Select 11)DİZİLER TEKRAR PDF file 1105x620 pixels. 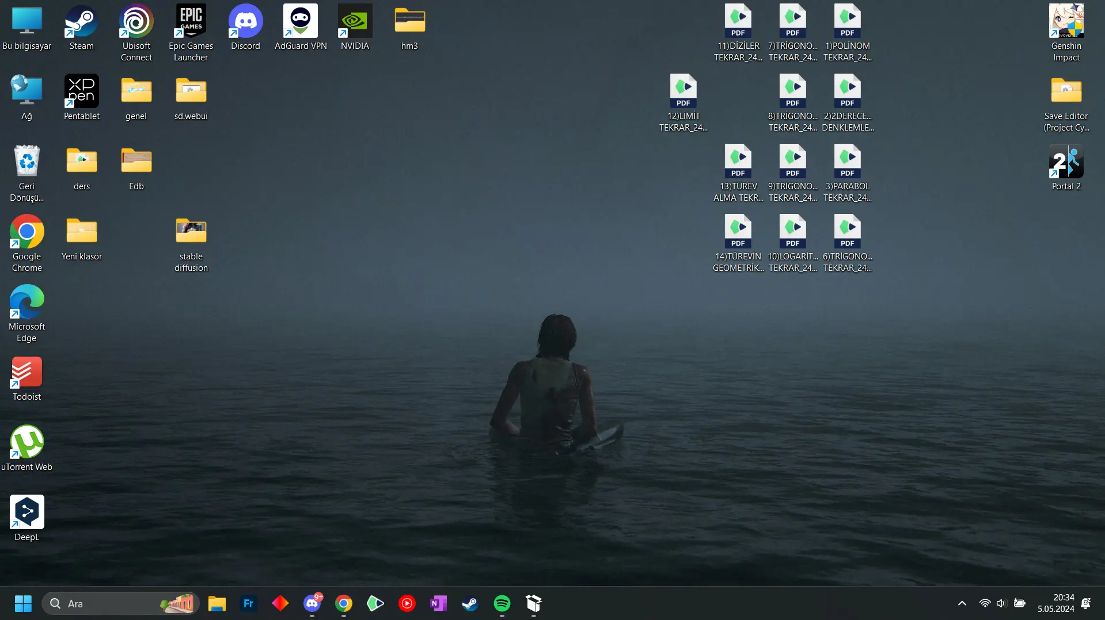[x=738, y=33]
